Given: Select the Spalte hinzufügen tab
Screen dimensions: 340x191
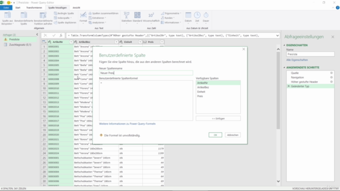Looking at the screenshot, I should coord(57,7).
